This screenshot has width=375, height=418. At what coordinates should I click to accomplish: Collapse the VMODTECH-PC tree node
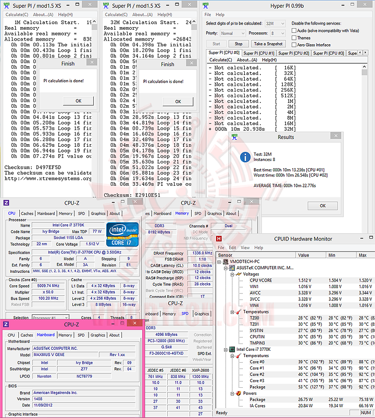coord(219,262)
